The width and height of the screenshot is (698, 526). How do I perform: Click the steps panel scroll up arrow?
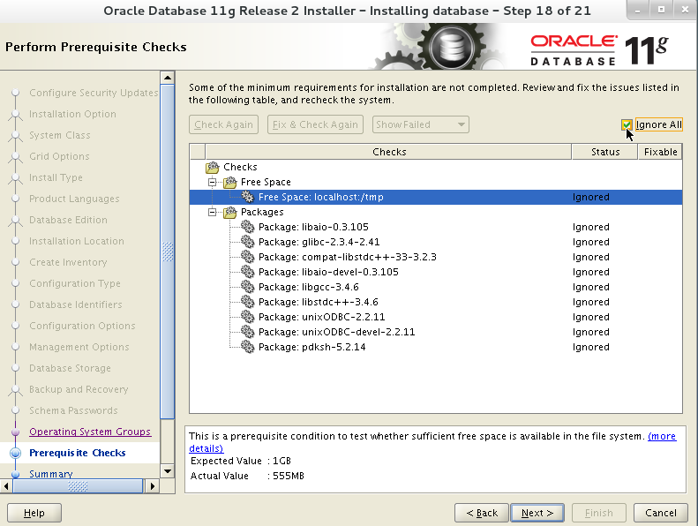pos(168,78)
